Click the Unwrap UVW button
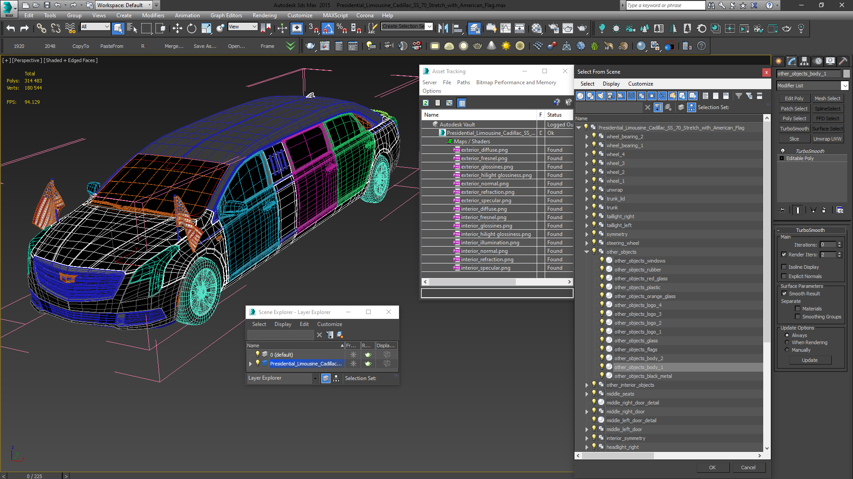The image size is (853, 479). point(827,139)
